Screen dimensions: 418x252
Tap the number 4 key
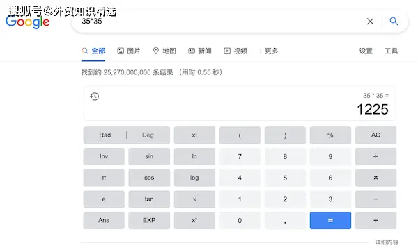[240, 178]
